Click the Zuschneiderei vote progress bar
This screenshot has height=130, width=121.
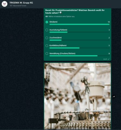(x=79, y=40)
